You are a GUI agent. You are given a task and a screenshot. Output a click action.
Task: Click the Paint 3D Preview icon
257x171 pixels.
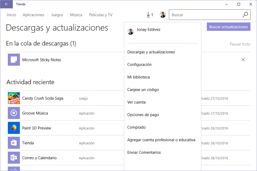(14, 128)
